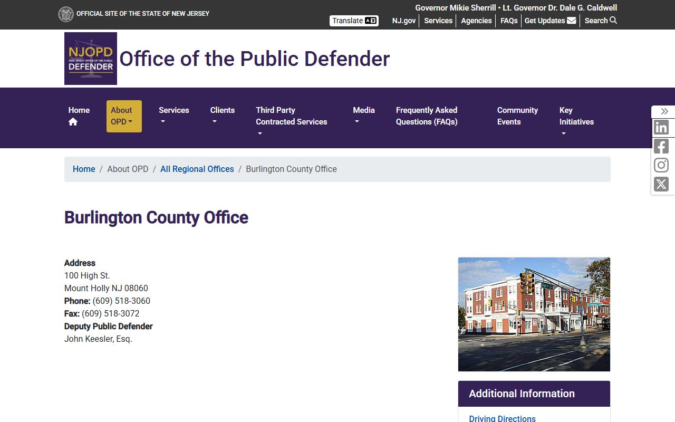Open the NJ.gov link
This screenshot has height=422, width=675.
[x=404, y=21]
